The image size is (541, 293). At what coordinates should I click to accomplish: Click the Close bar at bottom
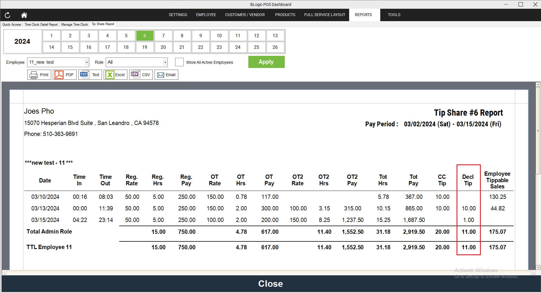(x=270, y=284)
